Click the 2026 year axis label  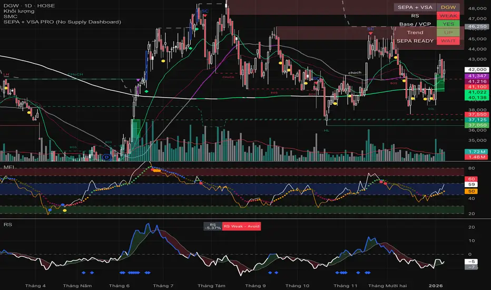436,286
